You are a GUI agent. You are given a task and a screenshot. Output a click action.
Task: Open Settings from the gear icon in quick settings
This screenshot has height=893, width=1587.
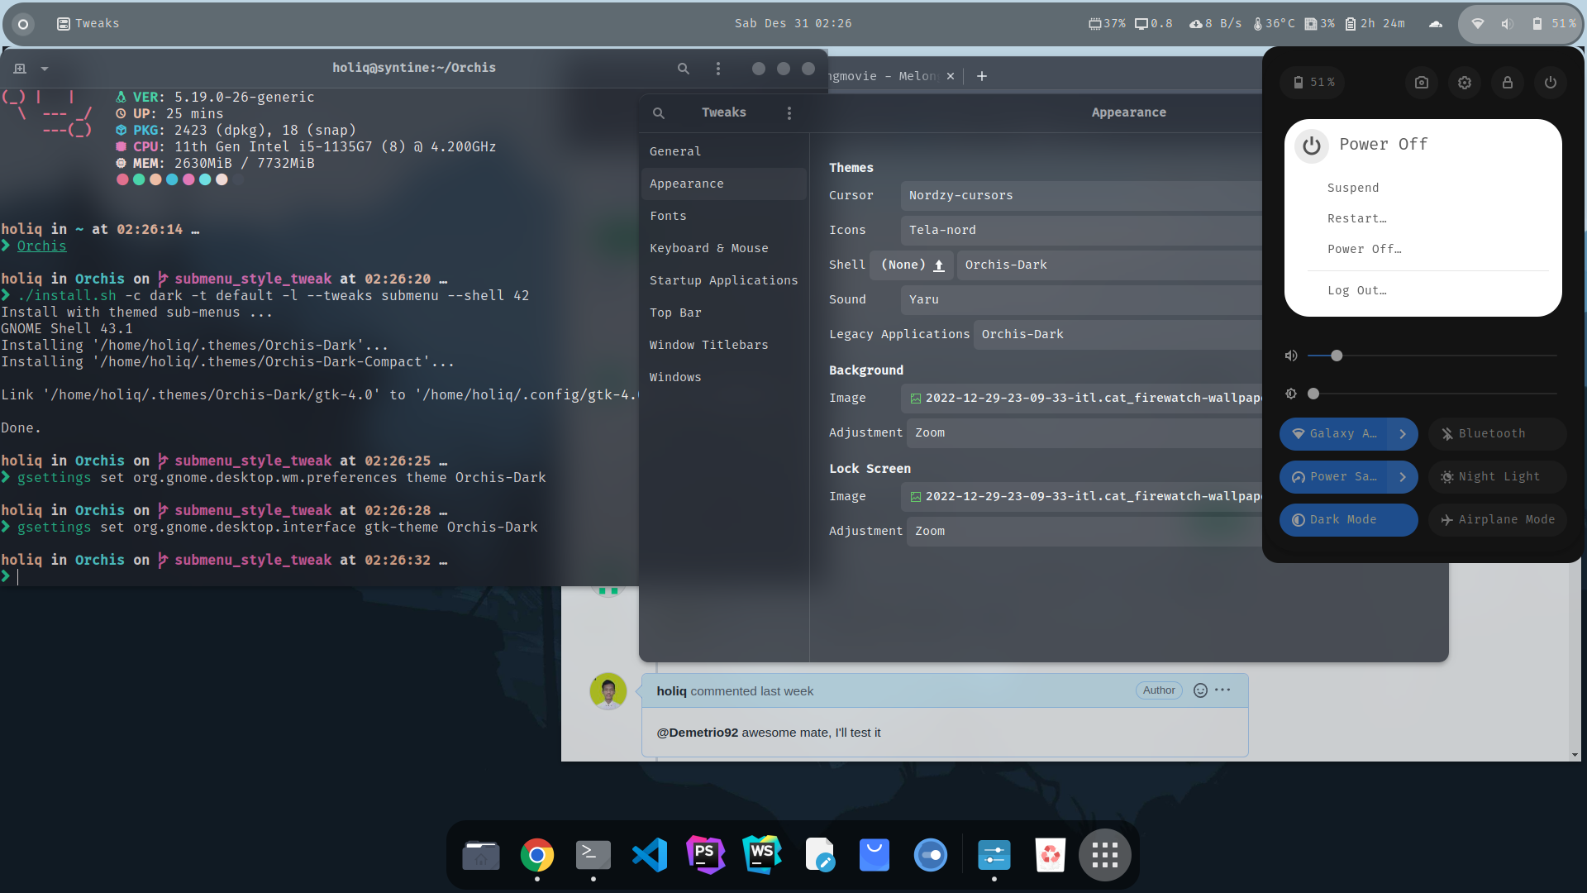[1464, 82]
